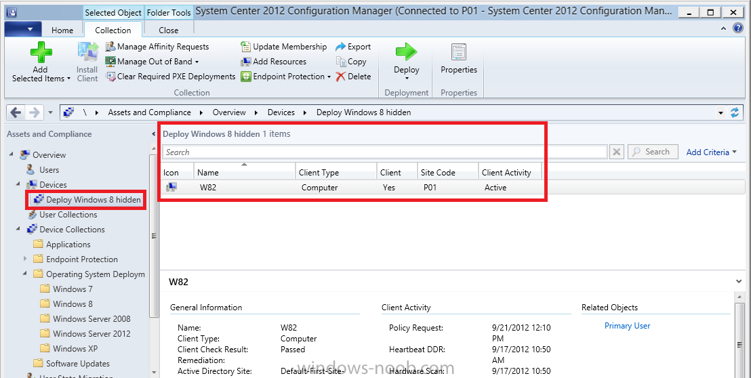751x378 pixels.
Task: Collapse the Operating System Deployment folder arrow
Action: coord(25,274)
